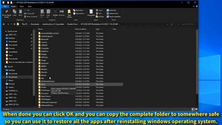Image resolution: width=222 pixels, height=125 pixels.
Task: Open the New item dropdown
Action: coord(78,10)
